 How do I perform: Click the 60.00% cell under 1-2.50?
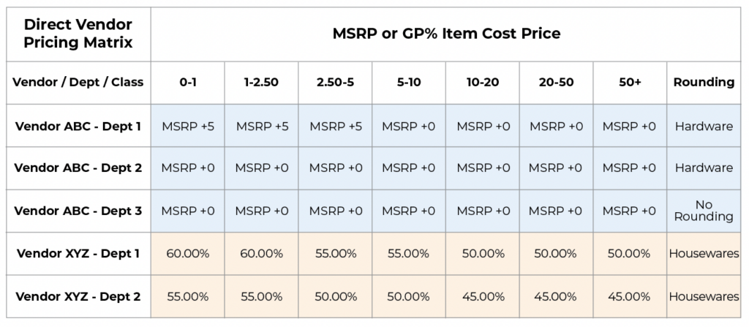261,253
